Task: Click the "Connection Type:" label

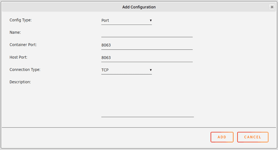Action: click(25, 70)
